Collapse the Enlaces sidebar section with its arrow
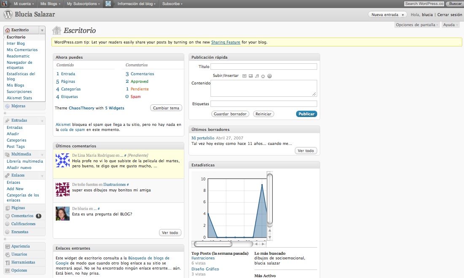The height and width of the screenshot is (278, 464). 42,176
